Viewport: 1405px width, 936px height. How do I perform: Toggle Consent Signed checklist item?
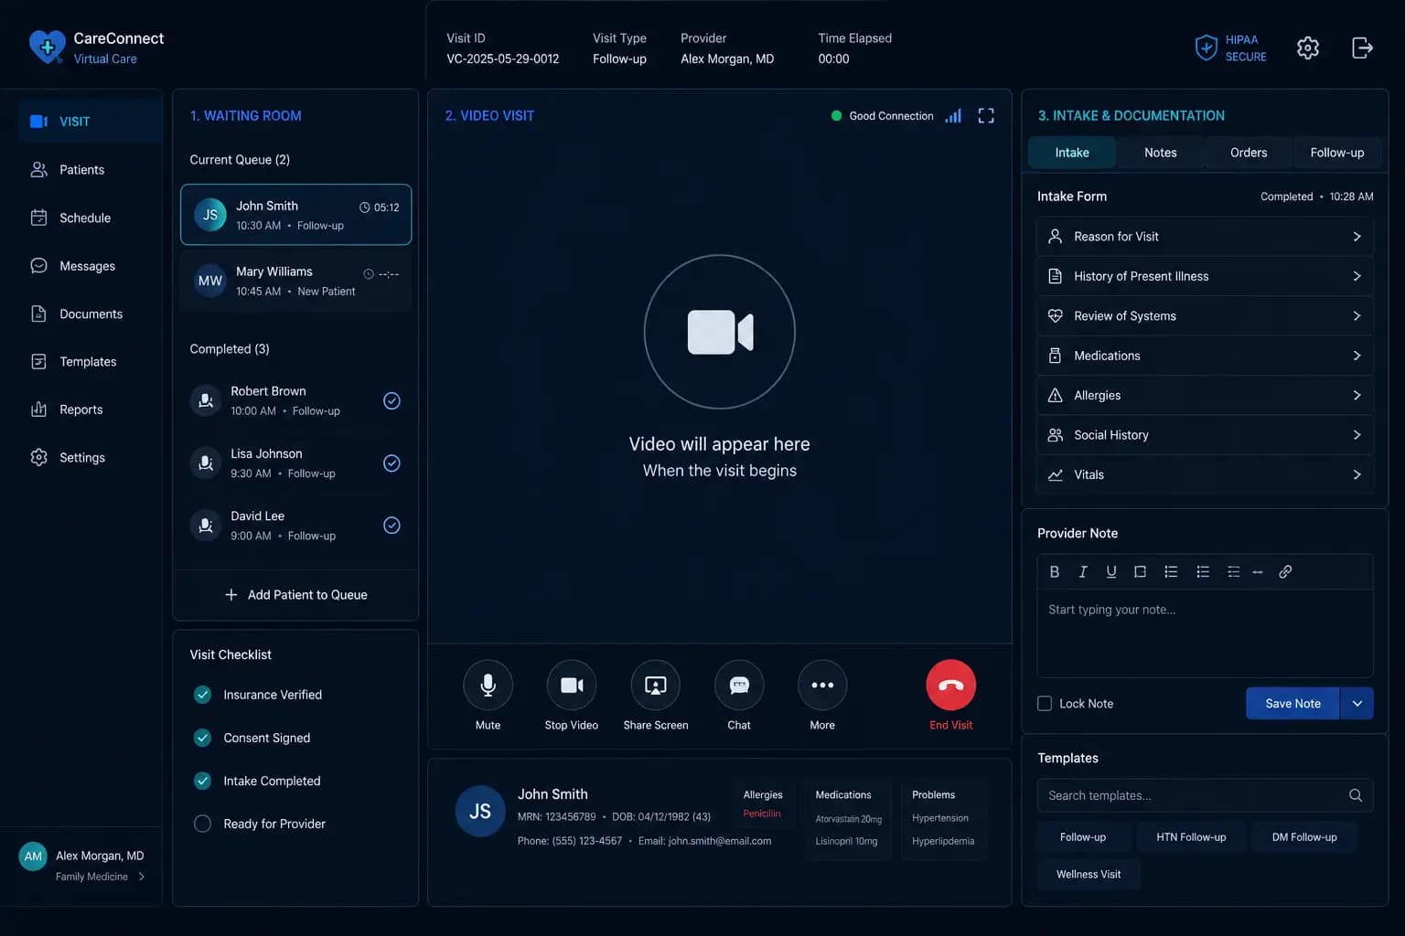tap(203, 738)
